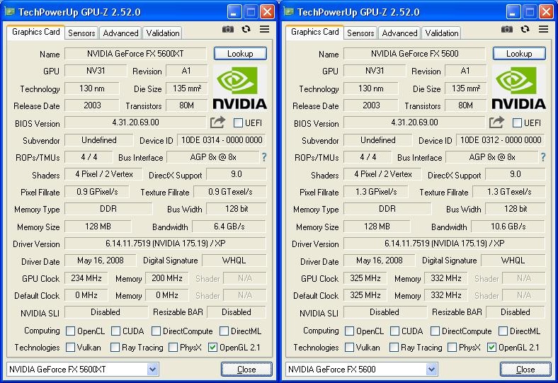Click NVIDIA logo in FX 5600 window

pos(519,88)
